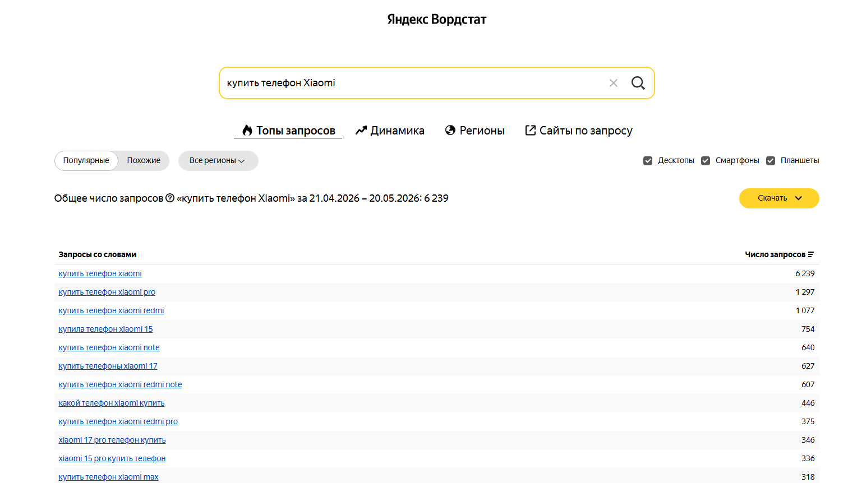Click the Запросы со словами column header

click(x=98, y=254)
